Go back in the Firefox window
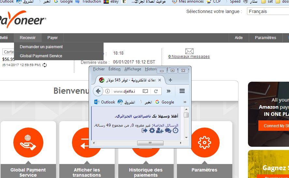 [98, 91]
